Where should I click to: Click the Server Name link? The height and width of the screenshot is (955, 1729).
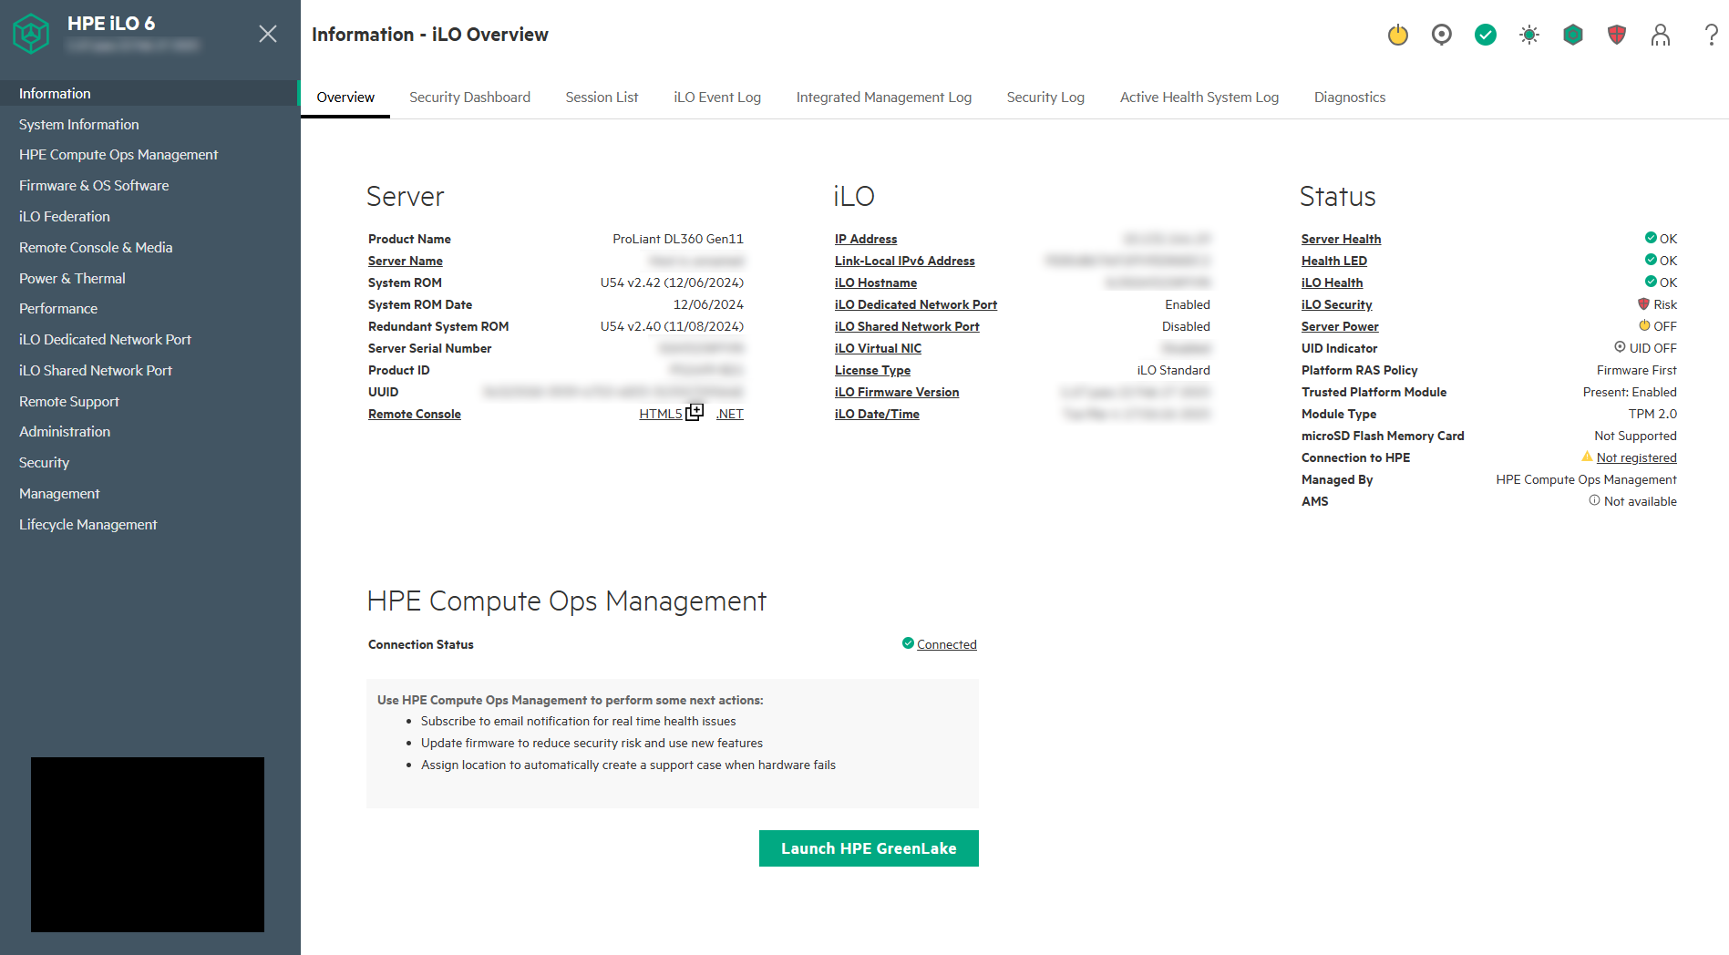[406, 261]
